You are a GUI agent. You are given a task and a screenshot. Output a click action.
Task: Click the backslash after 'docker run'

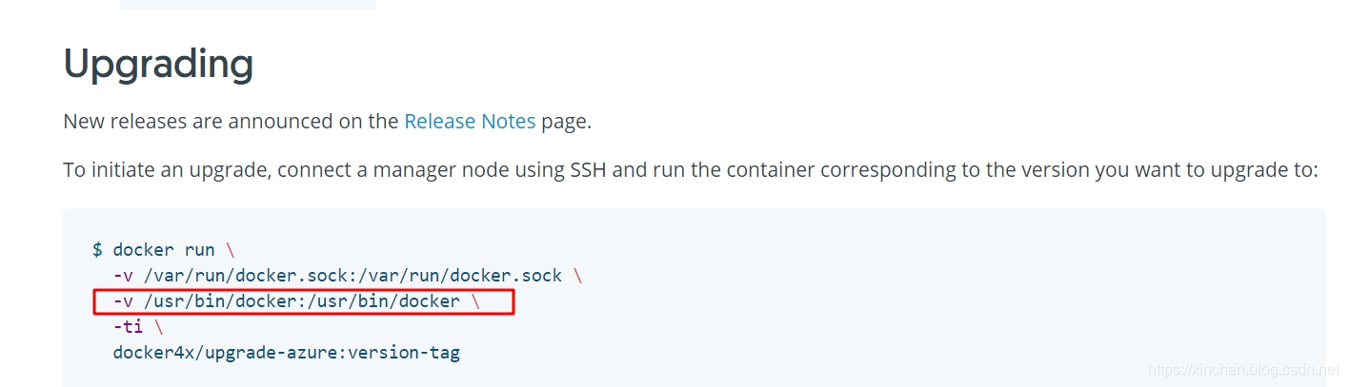(230, 250)
